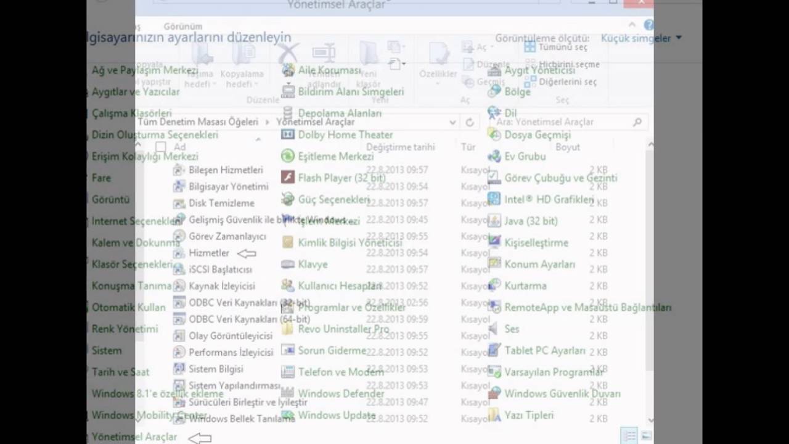Open Dosya Geçmişi icon

click(494, 134)
